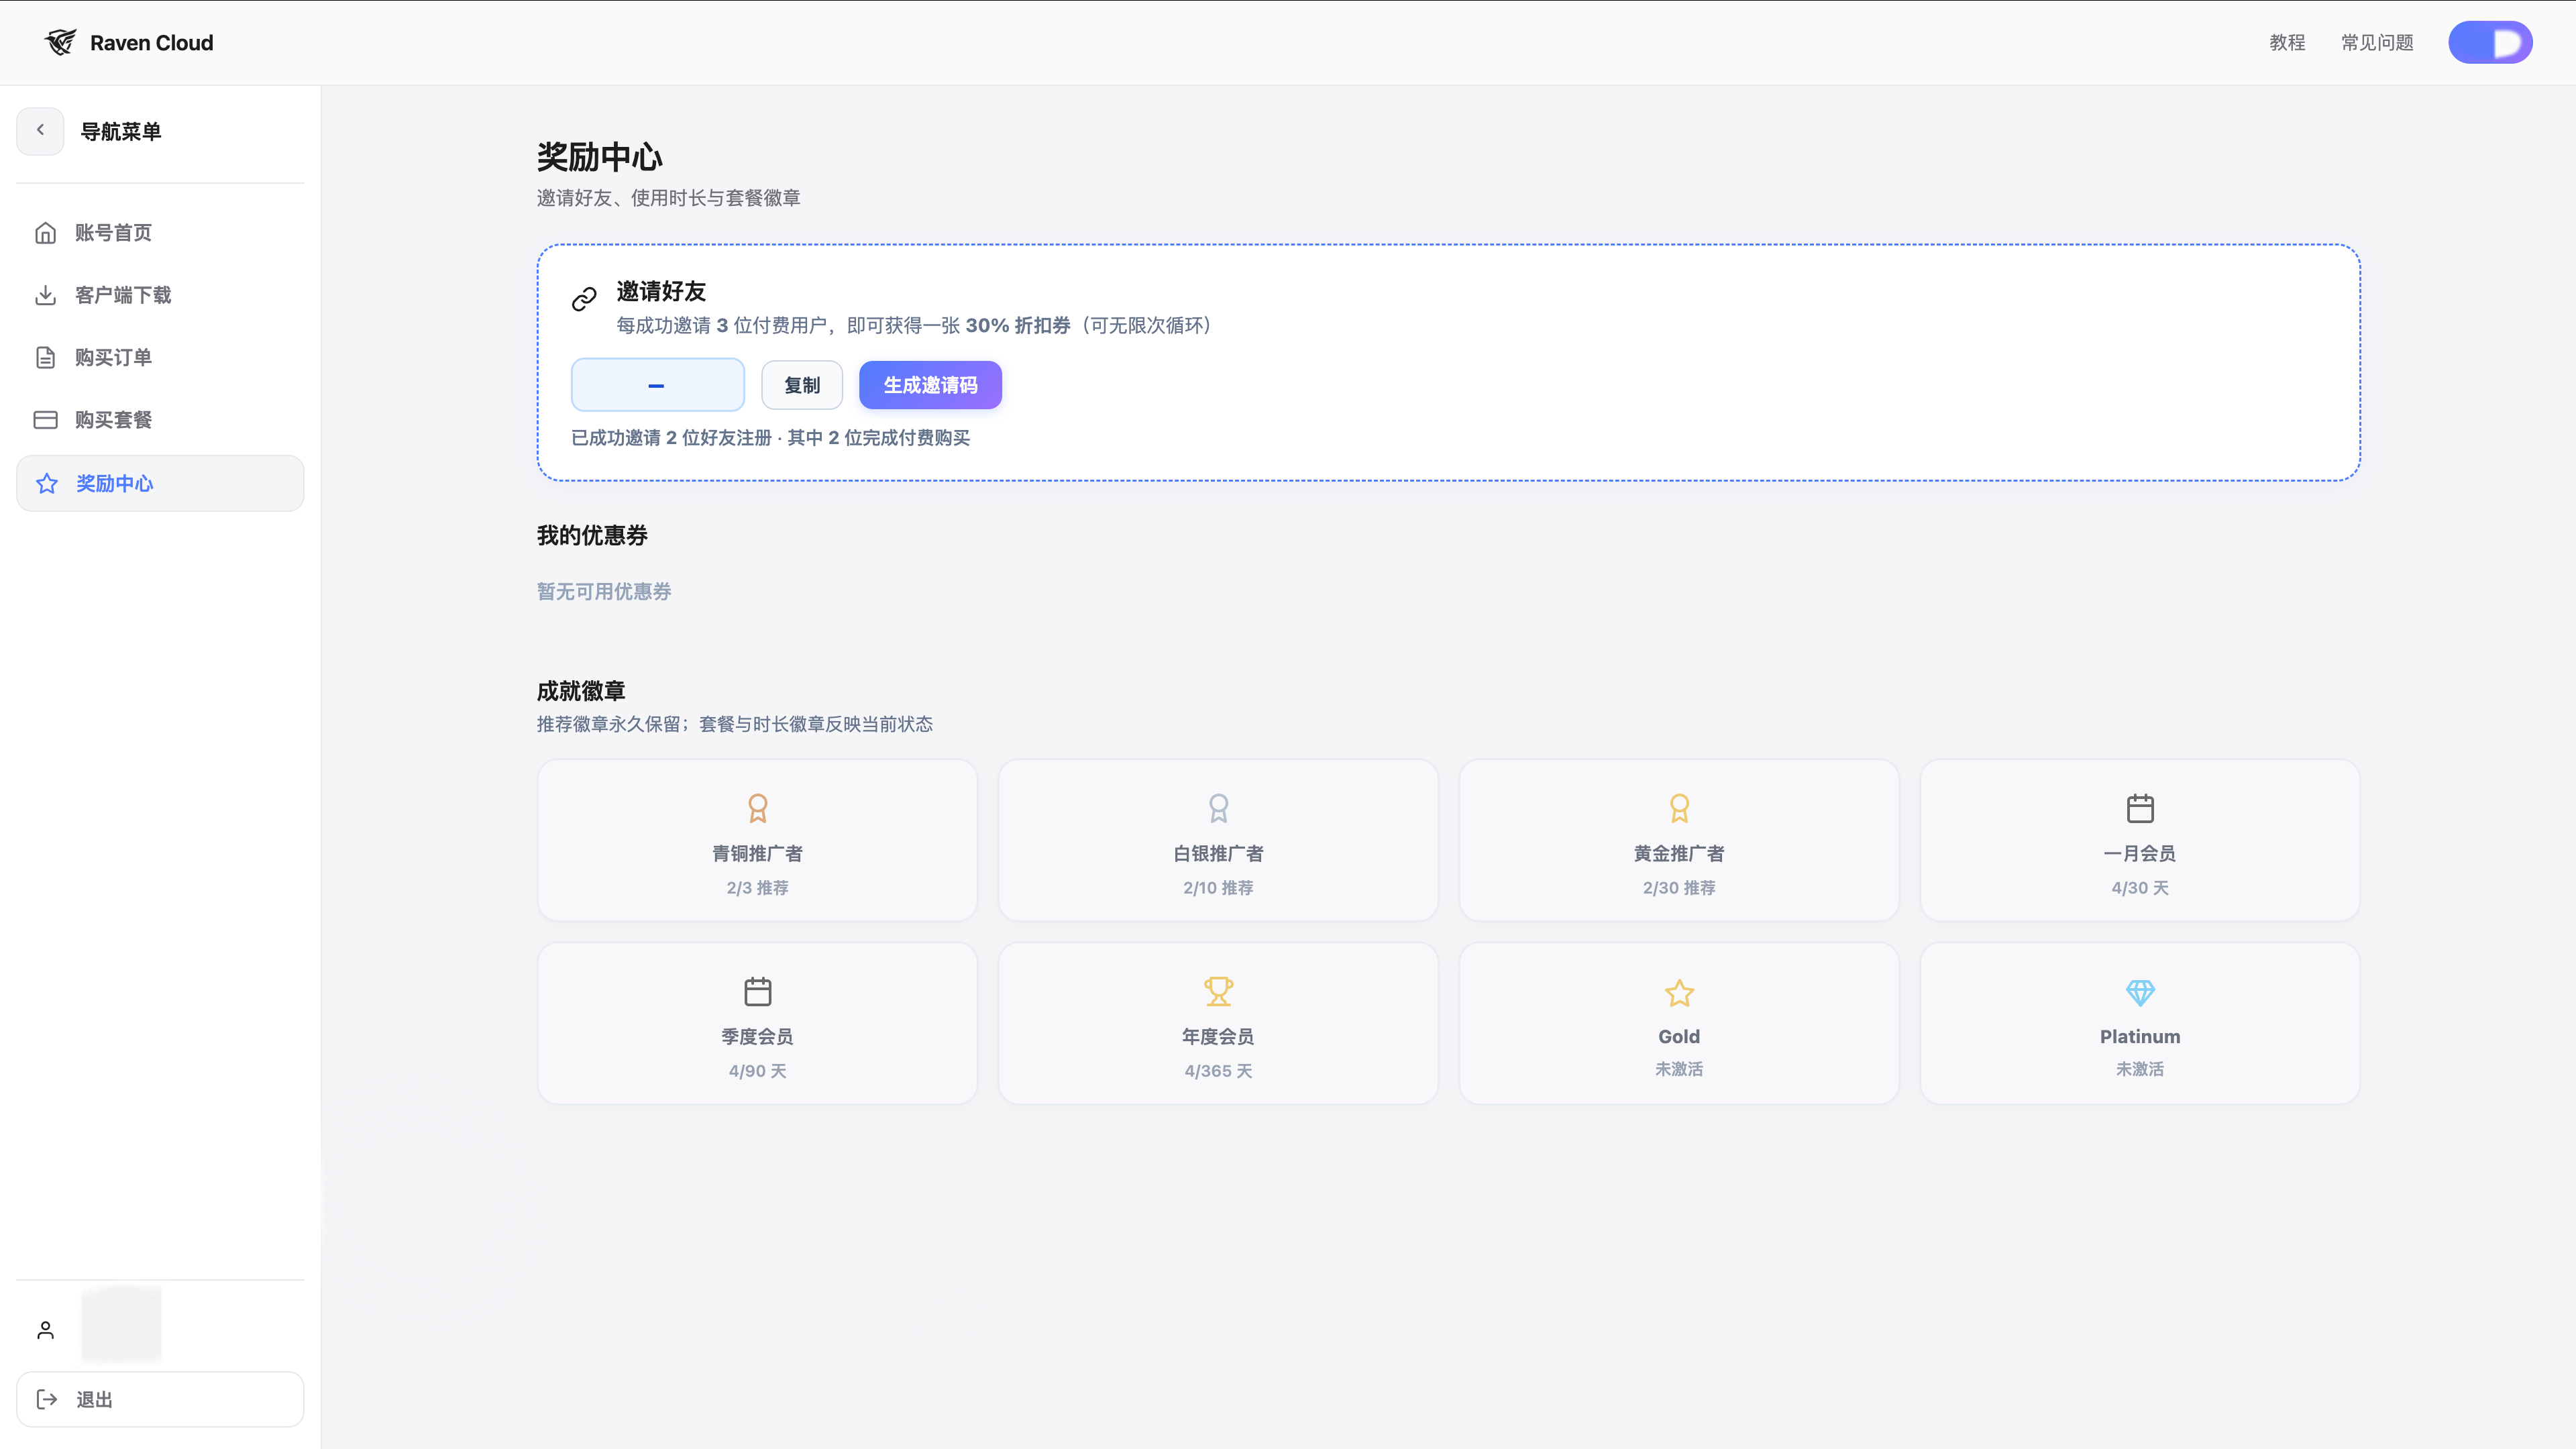Click the 复制 button
The image size is (2576, 1449).
point(802,385)
